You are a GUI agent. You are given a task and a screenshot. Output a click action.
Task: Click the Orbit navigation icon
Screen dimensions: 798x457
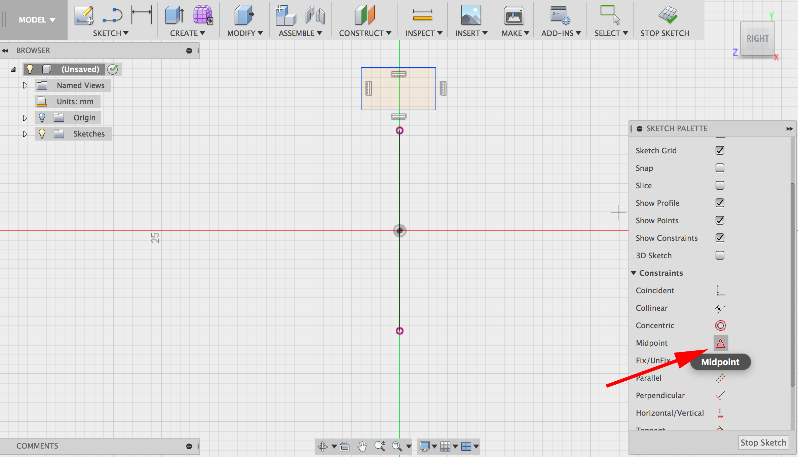[x=322, y=446]
